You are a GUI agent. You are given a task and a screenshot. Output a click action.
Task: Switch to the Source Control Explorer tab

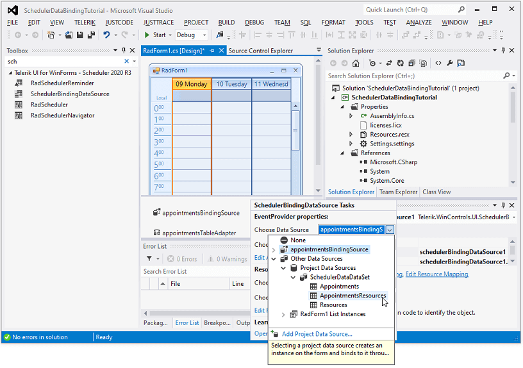click(260, 51)
